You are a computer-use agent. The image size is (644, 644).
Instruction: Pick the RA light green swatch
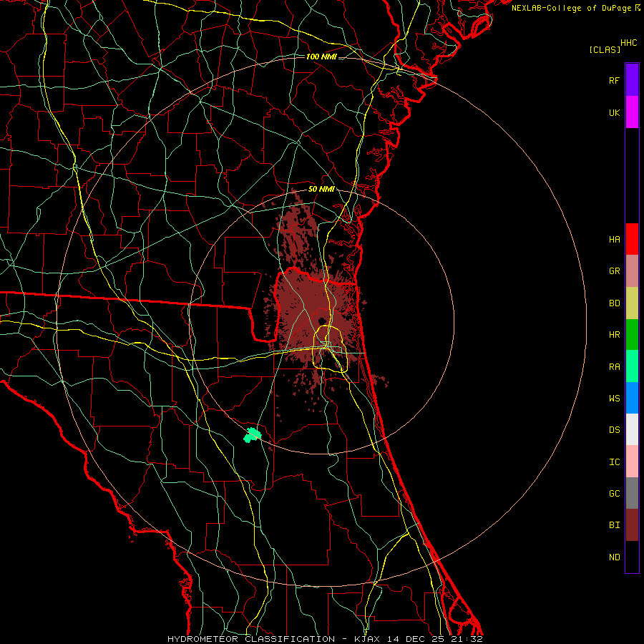pyautogui.click(x=632, y=366)
